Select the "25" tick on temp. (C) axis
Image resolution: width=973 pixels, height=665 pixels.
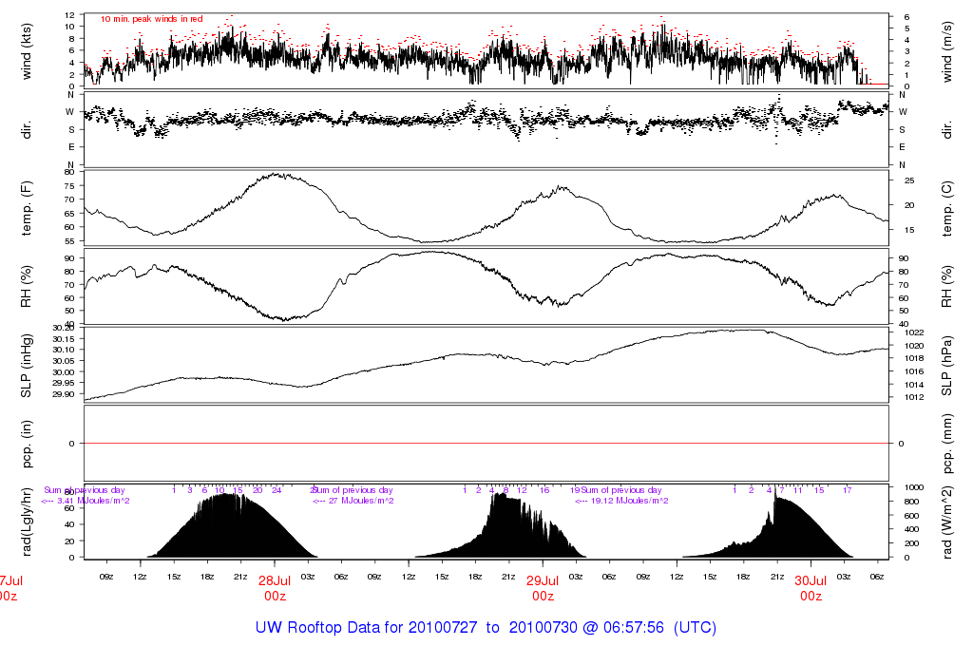[x=909, y=181]
